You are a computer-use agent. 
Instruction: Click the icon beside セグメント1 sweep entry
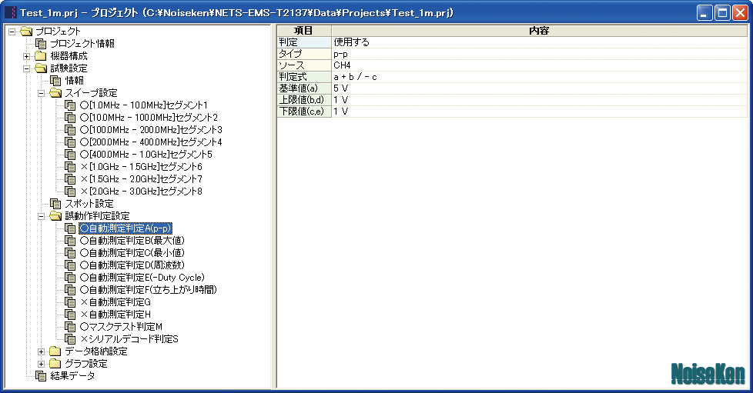[70, 105]
